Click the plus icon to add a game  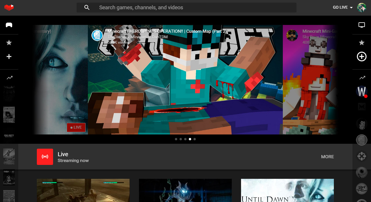(x=9, y=57)
